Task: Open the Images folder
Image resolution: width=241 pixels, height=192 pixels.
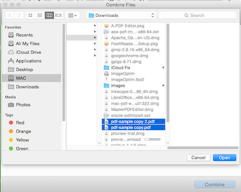Action: [133, 85]
